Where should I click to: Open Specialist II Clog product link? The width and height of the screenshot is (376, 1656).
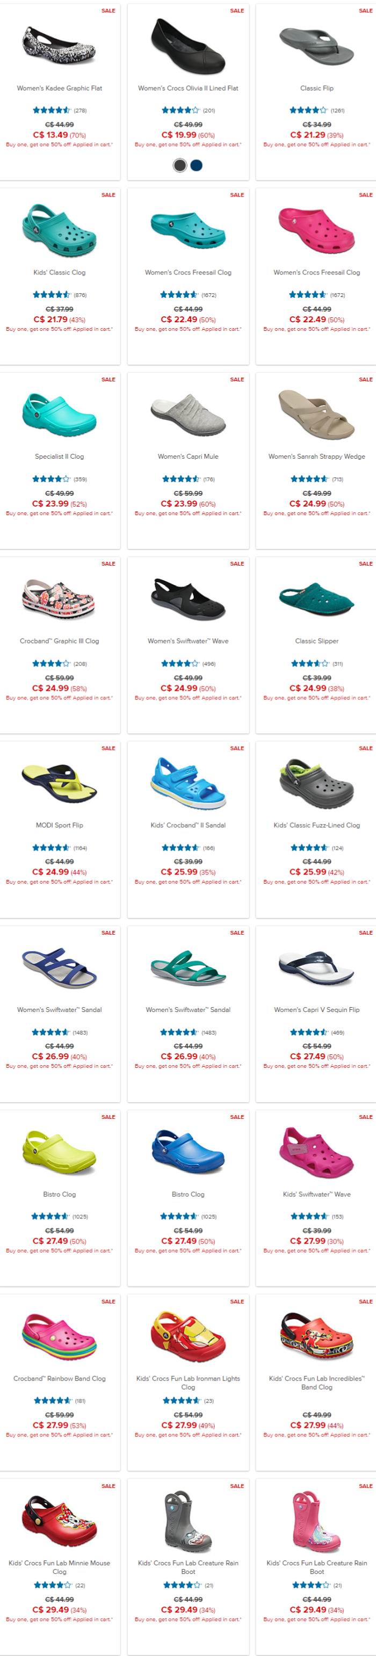[60, 457]
